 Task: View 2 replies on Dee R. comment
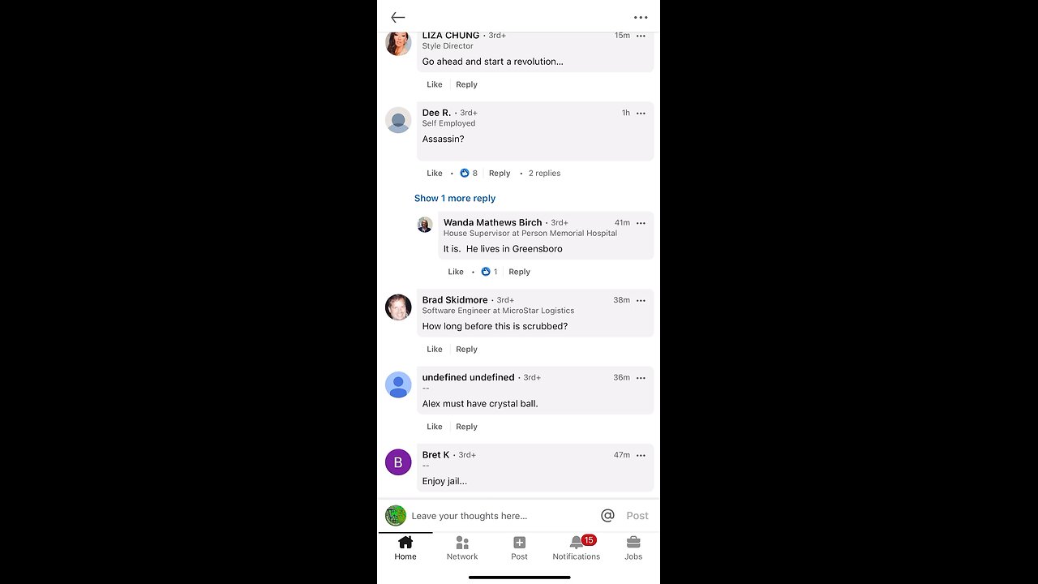coord(544,173)
